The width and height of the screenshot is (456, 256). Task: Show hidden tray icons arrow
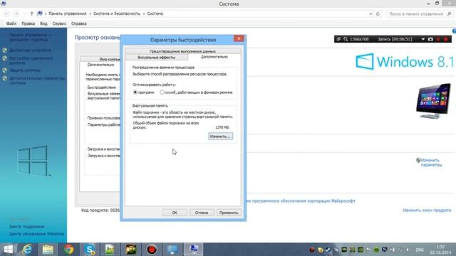[x=408, y=250]
